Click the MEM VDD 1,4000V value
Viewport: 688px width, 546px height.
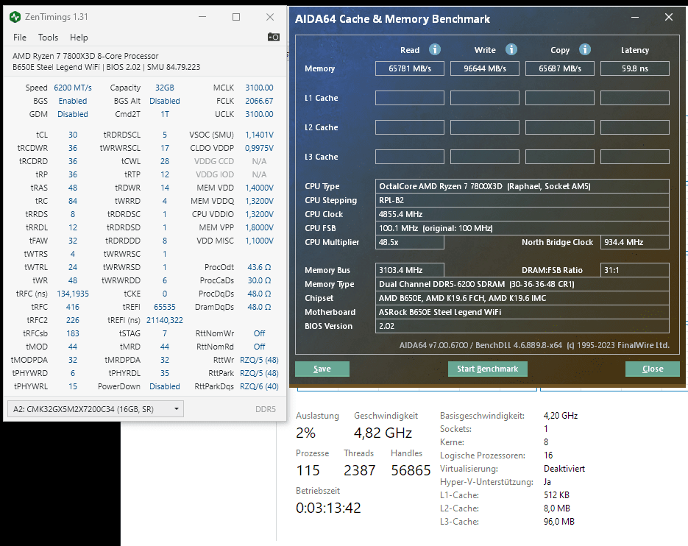259,188
